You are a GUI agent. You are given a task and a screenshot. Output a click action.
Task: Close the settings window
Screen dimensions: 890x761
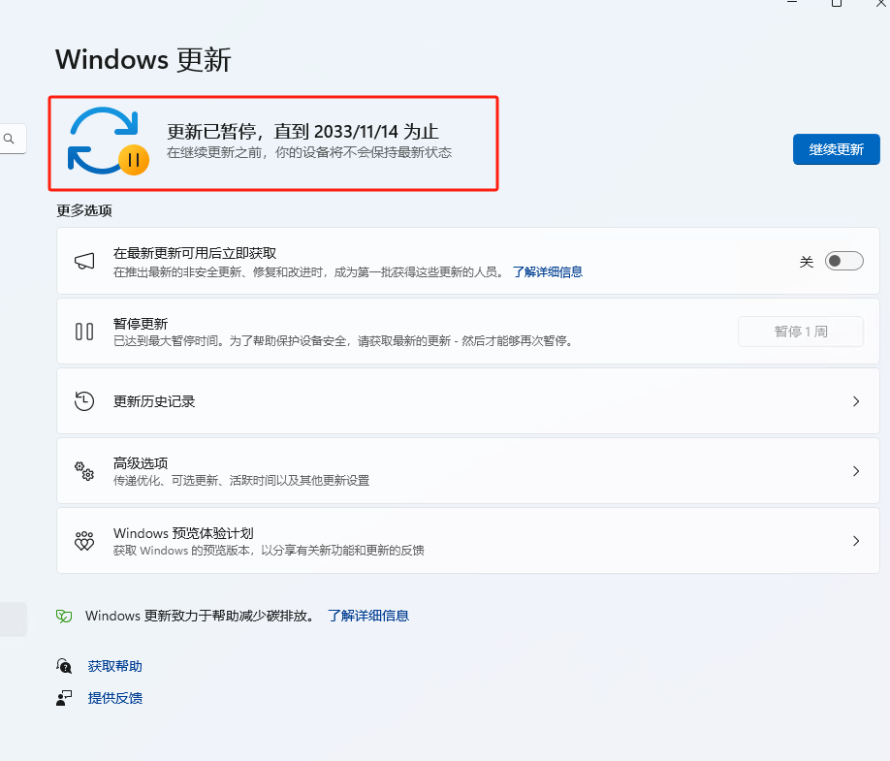coord(880,4)
